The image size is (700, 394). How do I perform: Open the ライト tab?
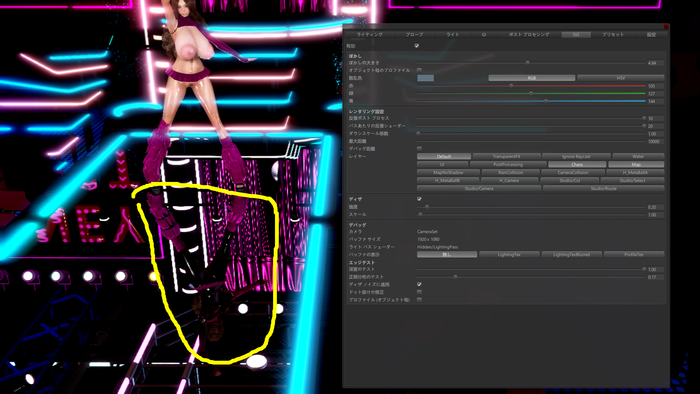pyautogui.click(x=452, y=35)
